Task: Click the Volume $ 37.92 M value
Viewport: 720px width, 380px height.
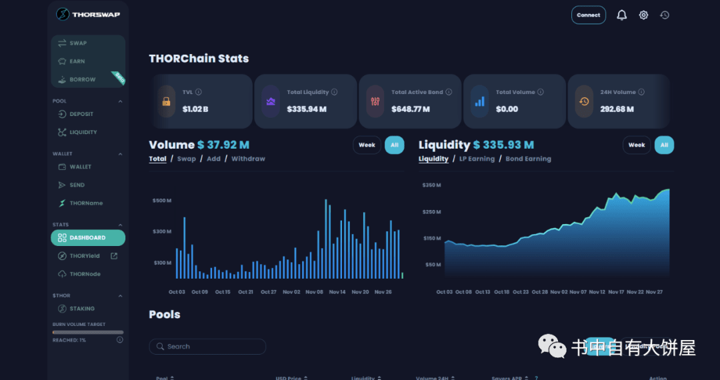Action: [x=223, y=145]
